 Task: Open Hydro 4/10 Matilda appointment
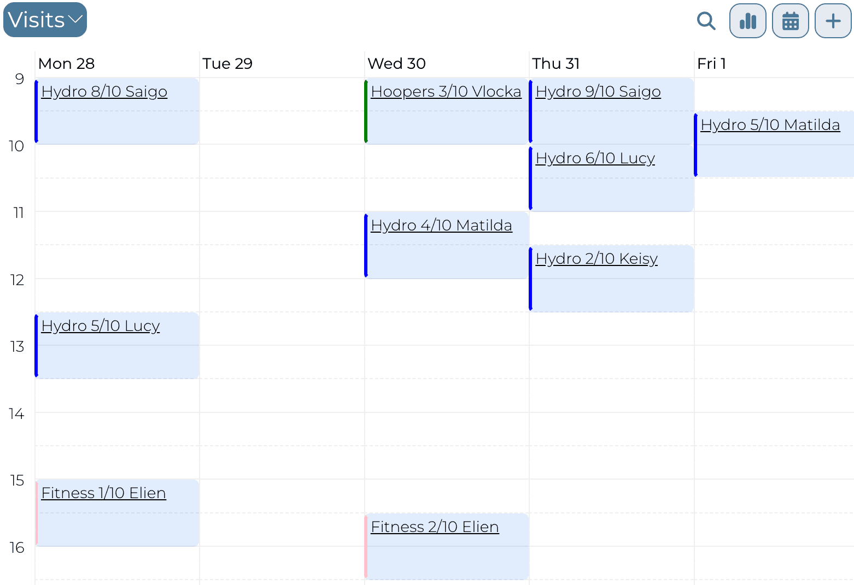click(x=441, y=225)
